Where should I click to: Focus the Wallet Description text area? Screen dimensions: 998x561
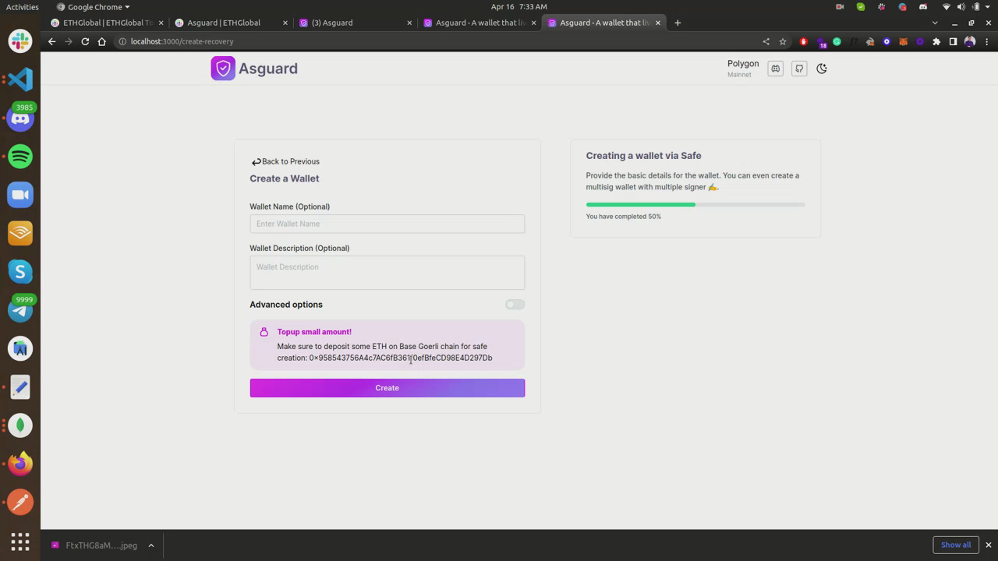tap(388, 273)
